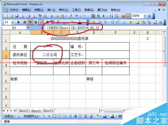This screenshot has width=168, height=125.
Task: Select cell H1 showing value 2
Action: tap(148, 39)
